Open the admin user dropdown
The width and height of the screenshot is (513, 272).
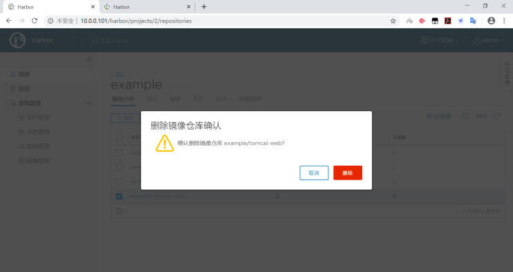tap(487, 41)
